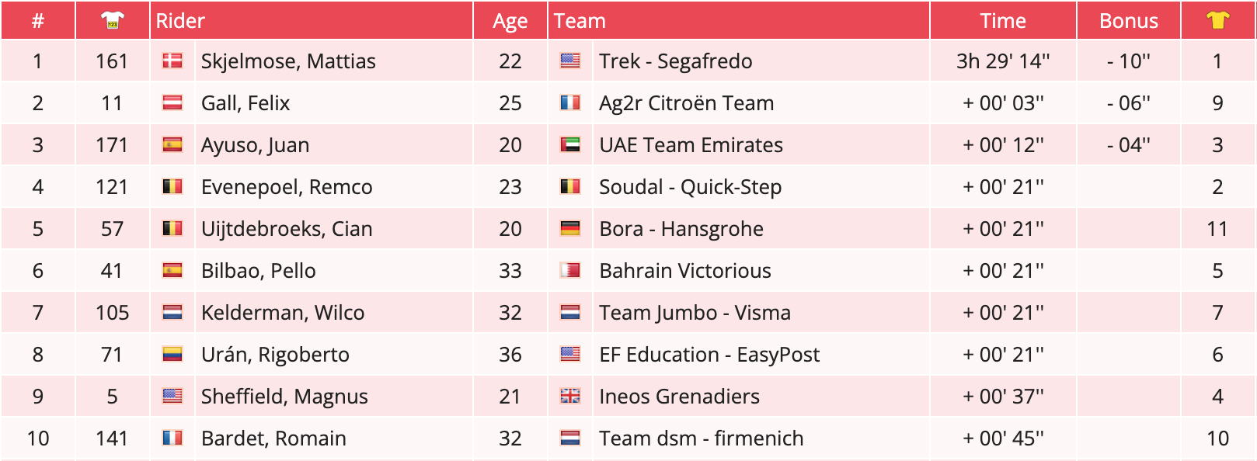Open rider page for Ayuso, Juan
This screenshot has height=461, width=1257.
(255, 145)
